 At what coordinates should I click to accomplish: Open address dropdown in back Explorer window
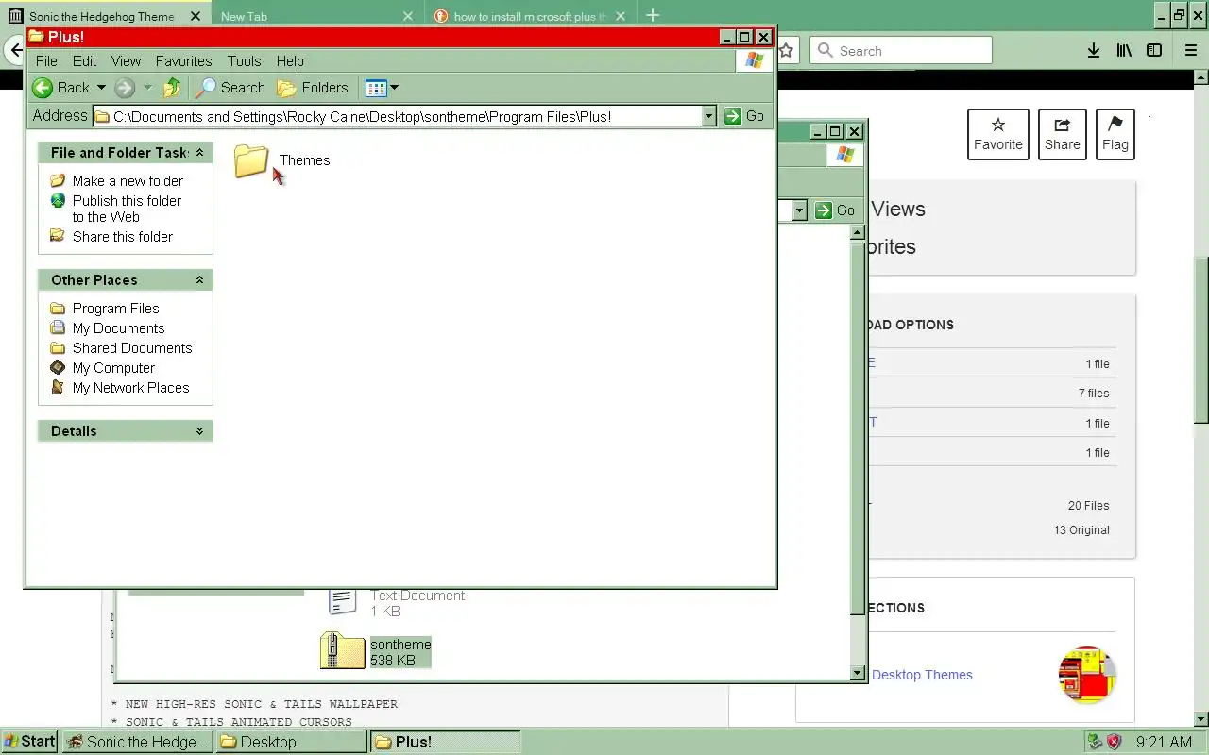800,210
